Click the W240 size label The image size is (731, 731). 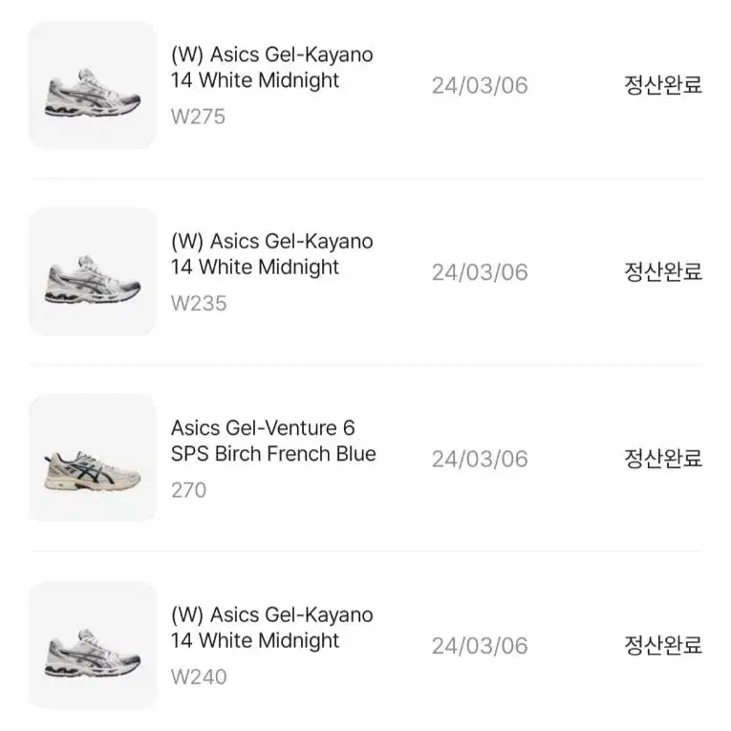199,677
